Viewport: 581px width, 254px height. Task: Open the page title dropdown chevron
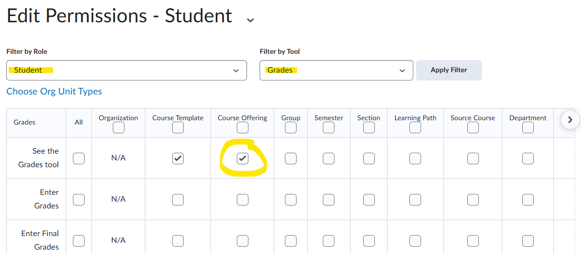(x=250, y=20)
